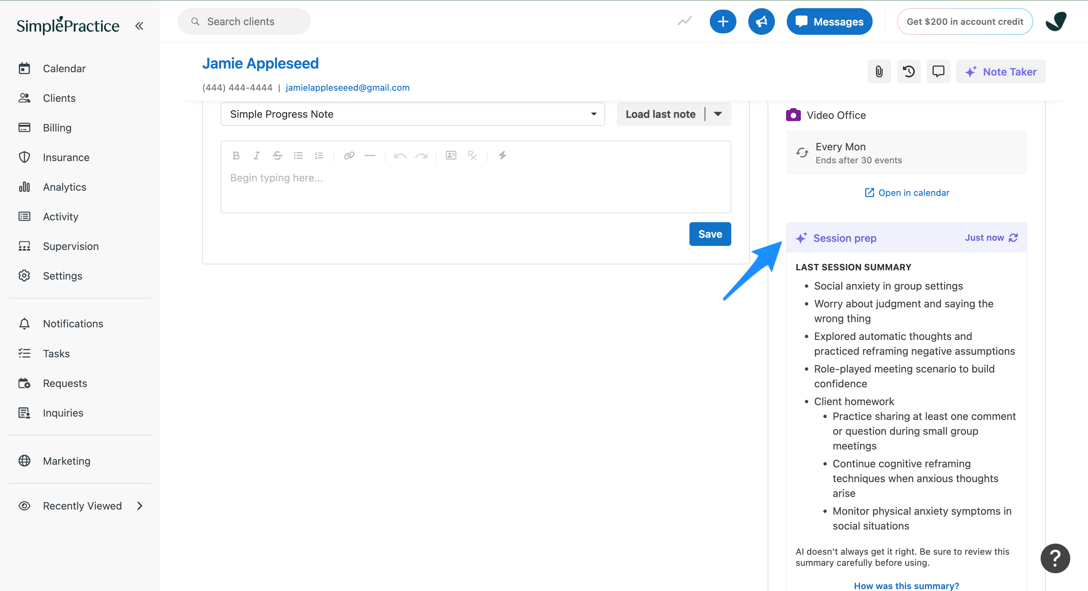Undo the last edit in the editor

click(400, 156)
